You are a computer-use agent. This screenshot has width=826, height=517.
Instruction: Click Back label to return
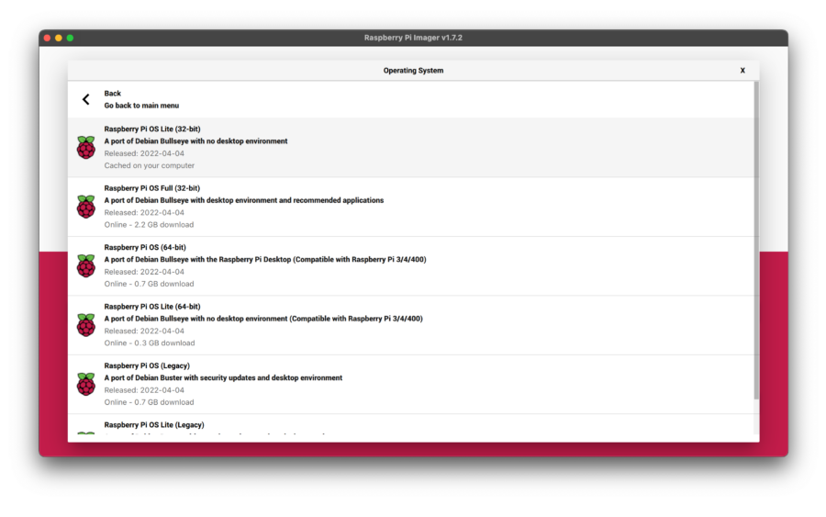(x=112, y=94)
